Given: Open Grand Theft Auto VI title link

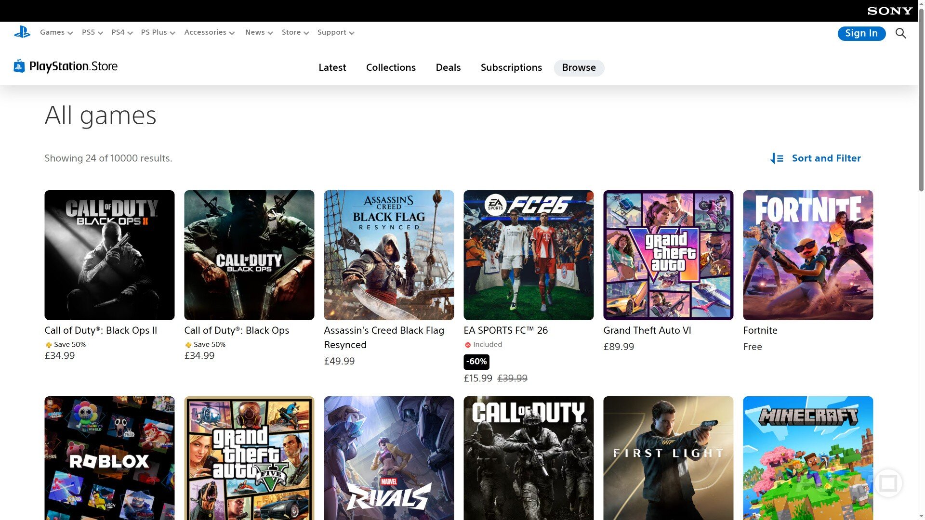Looking at the screenshot, I should point(647,330).
